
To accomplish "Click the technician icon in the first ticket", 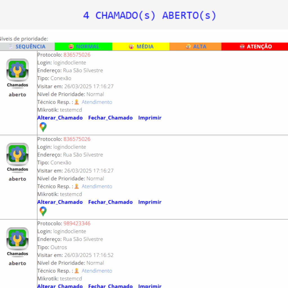I will coord(77,102).
